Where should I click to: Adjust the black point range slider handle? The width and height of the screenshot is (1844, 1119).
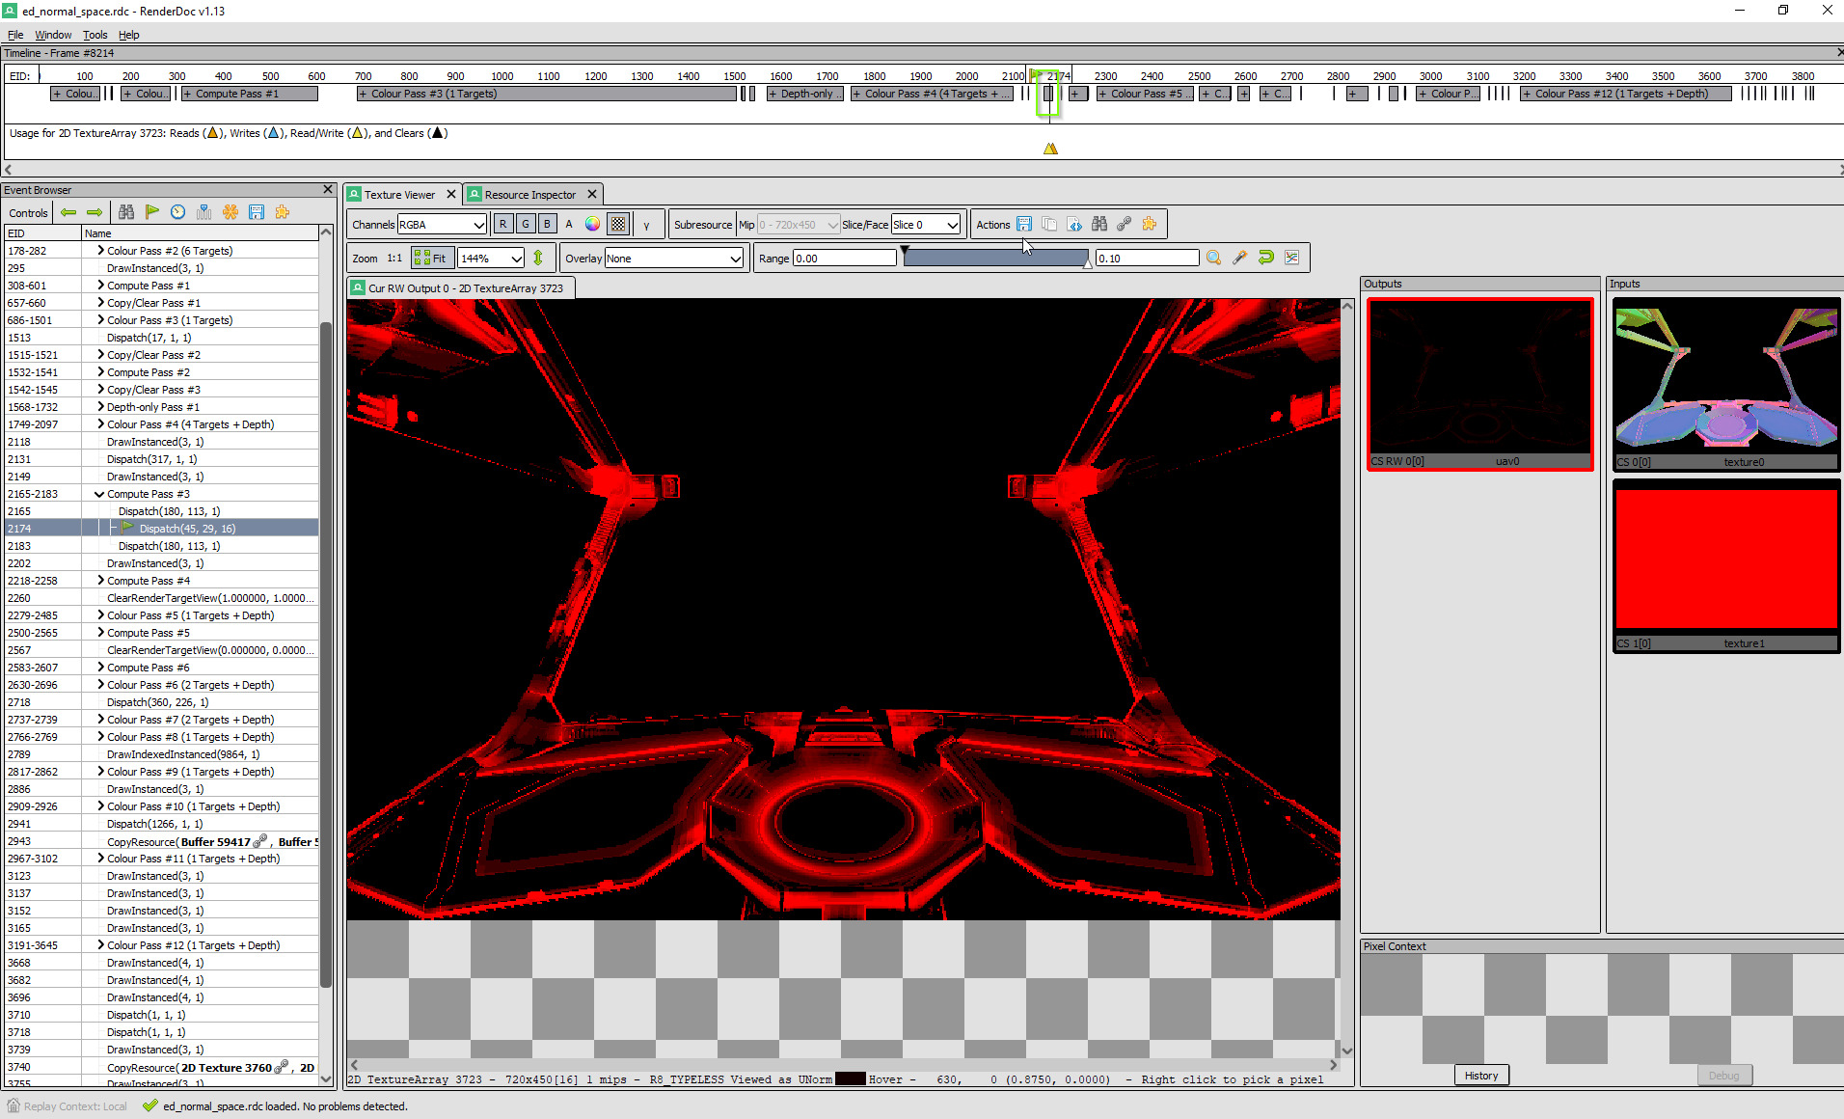point(905,251)
